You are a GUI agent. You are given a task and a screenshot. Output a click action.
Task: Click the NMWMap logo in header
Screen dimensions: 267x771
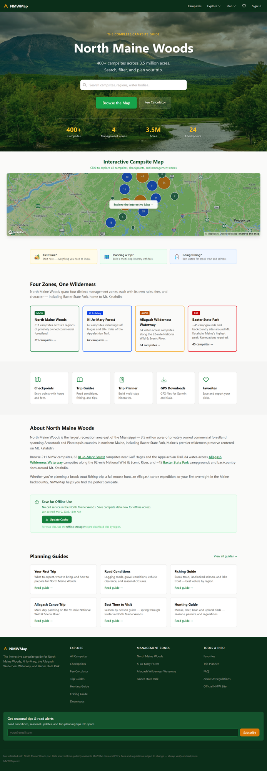coord(15,6)
